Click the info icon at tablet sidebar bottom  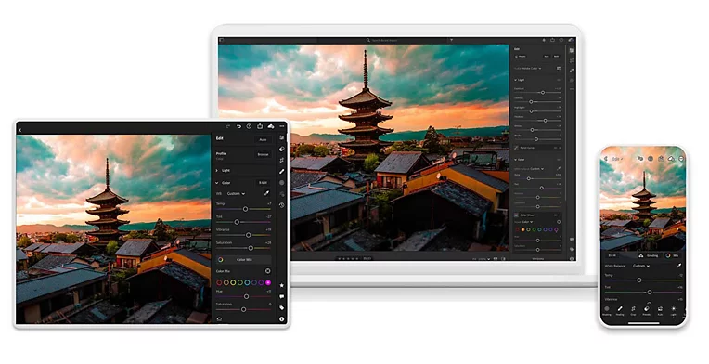point(281,319)
